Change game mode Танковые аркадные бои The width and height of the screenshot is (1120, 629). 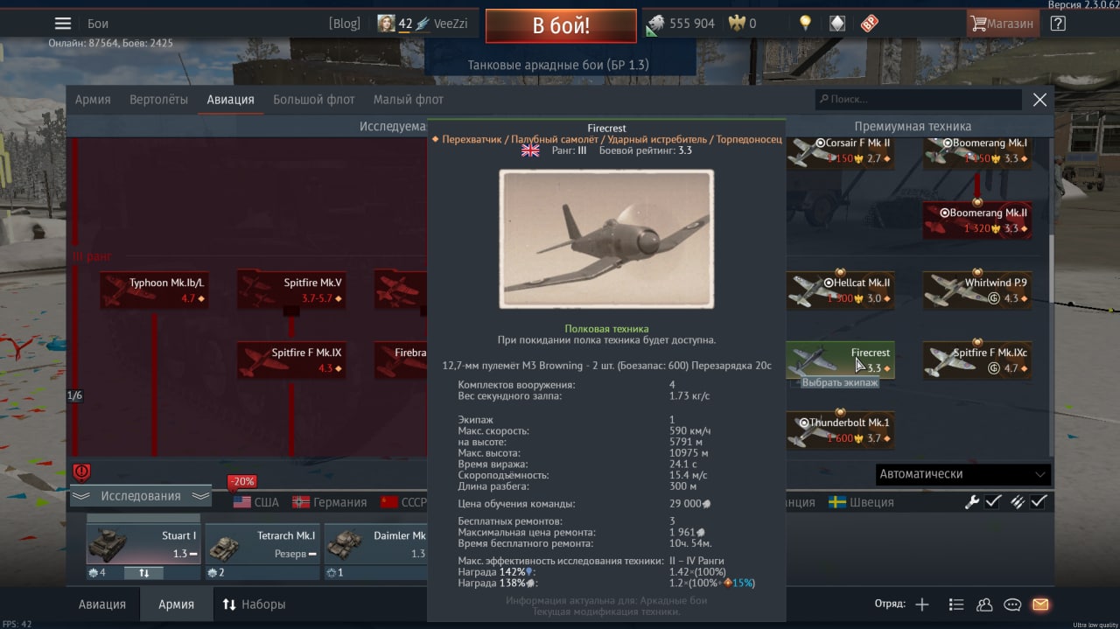(x=558, y=66)
